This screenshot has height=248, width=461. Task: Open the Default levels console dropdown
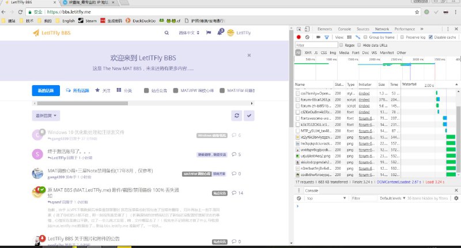tap(392, 199)
